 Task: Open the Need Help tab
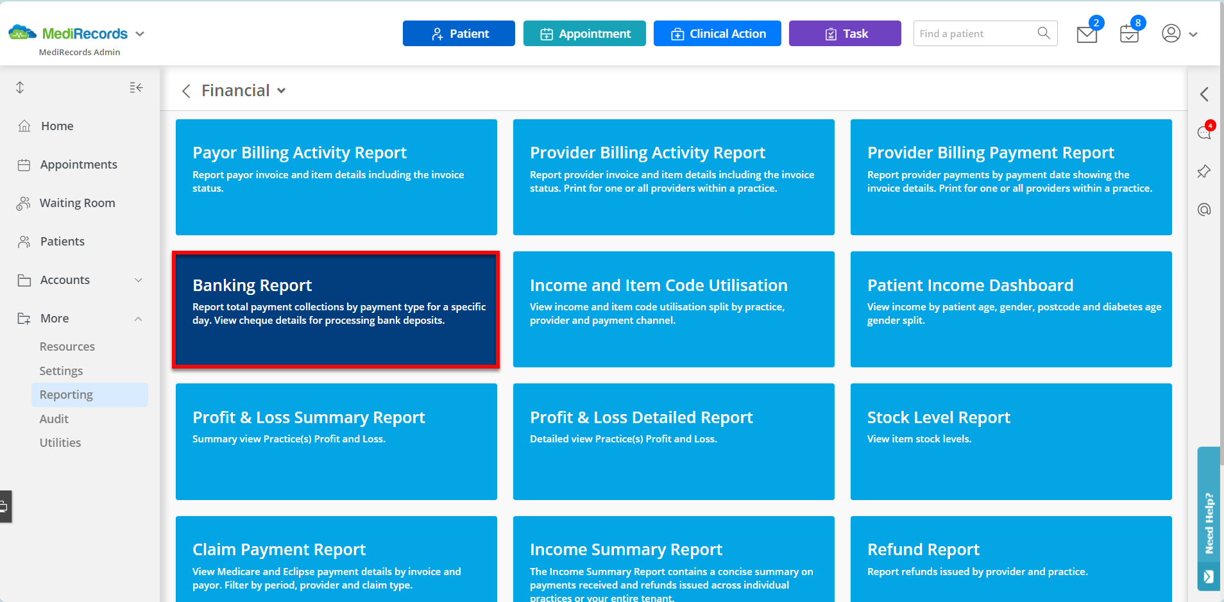click(x=1209, y=518)
